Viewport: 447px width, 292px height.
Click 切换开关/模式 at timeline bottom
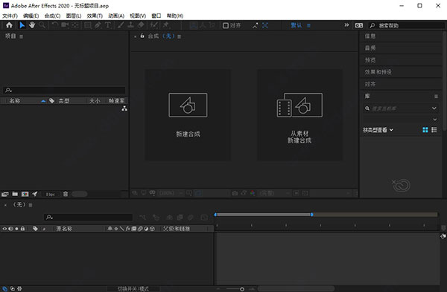(133, 289)
